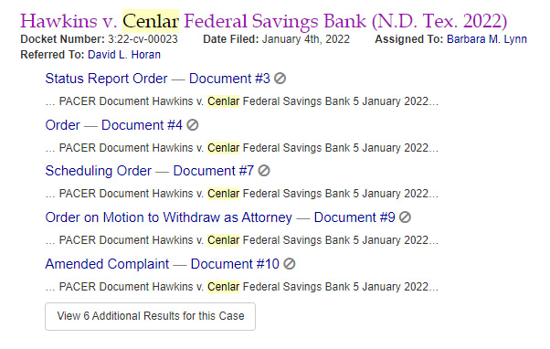
Task: Click snippet text under Scheduling Order
Action: (x=242, y=194)
